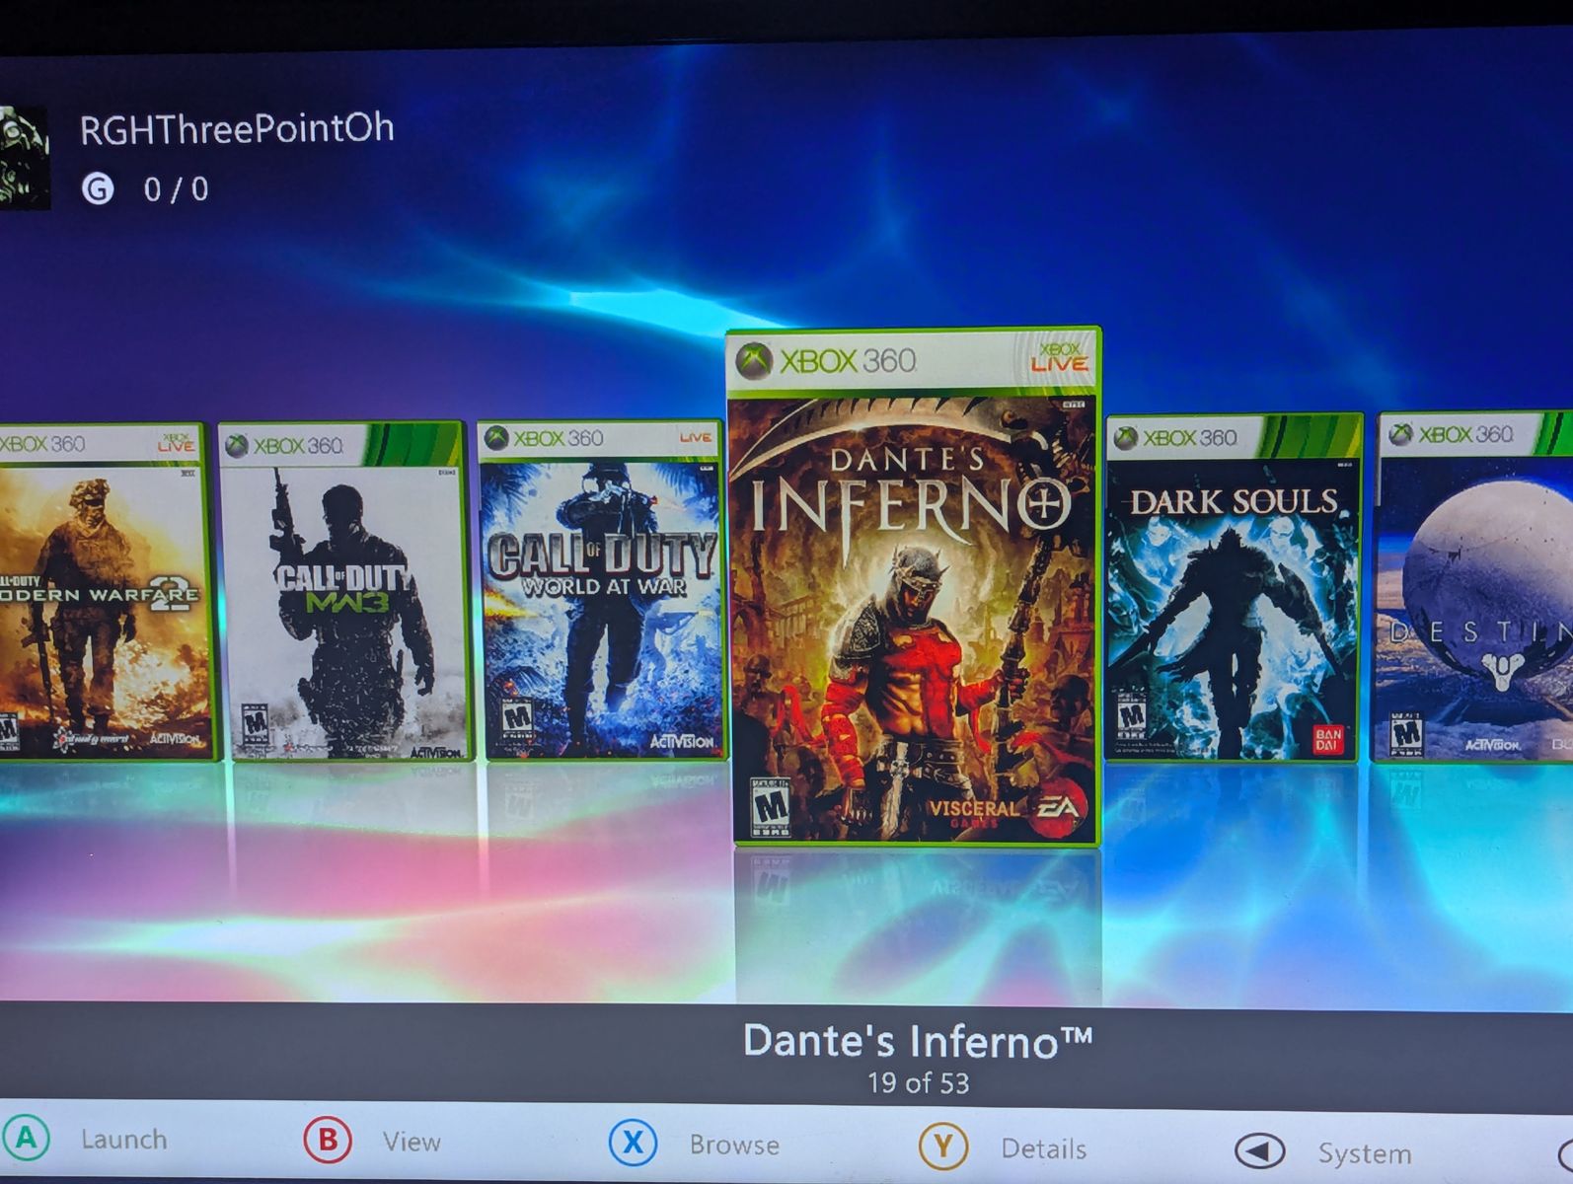Click the green A button icon
This screenshot has width=1573, height=1184.
click(26, 1139)
